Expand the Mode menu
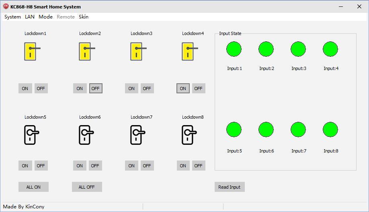Screen dimensions: 369x212 click(x=45, y=17)
